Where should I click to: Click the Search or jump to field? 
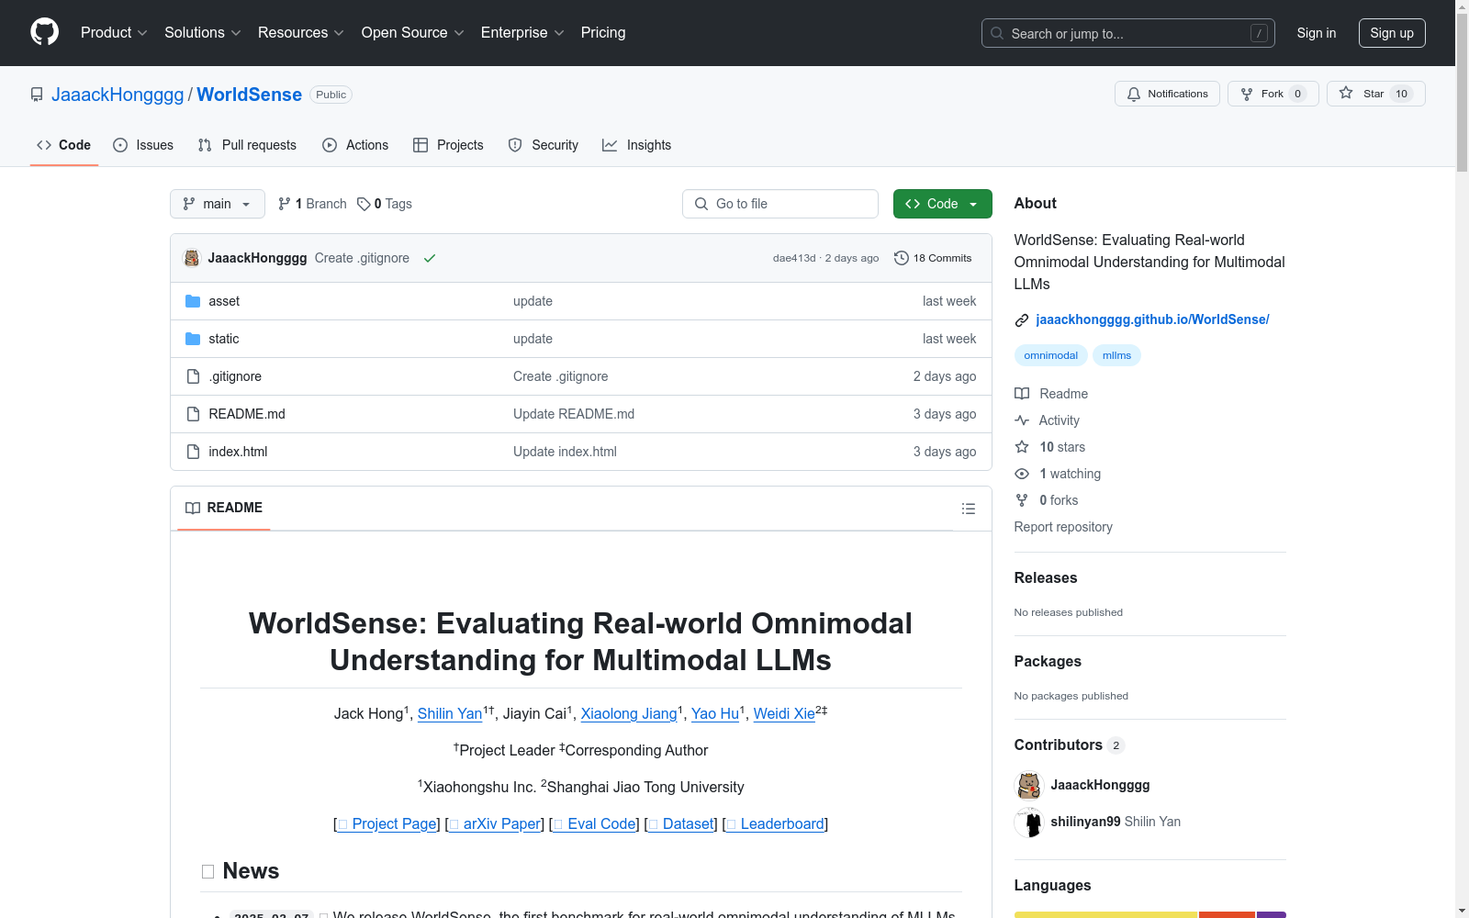(1128, 33)
